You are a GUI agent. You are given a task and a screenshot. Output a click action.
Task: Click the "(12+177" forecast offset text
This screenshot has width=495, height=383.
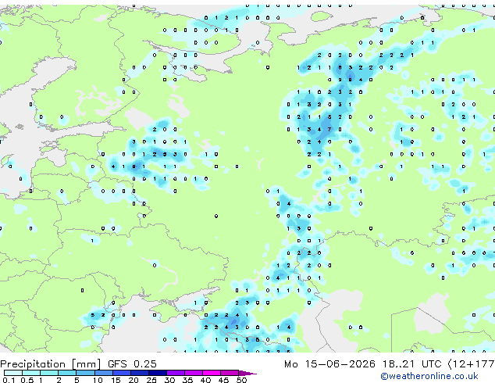point(472,364)
